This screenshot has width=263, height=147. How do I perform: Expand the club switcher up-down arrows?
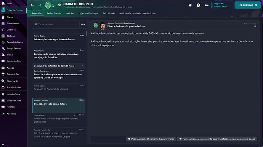(53, 5)
